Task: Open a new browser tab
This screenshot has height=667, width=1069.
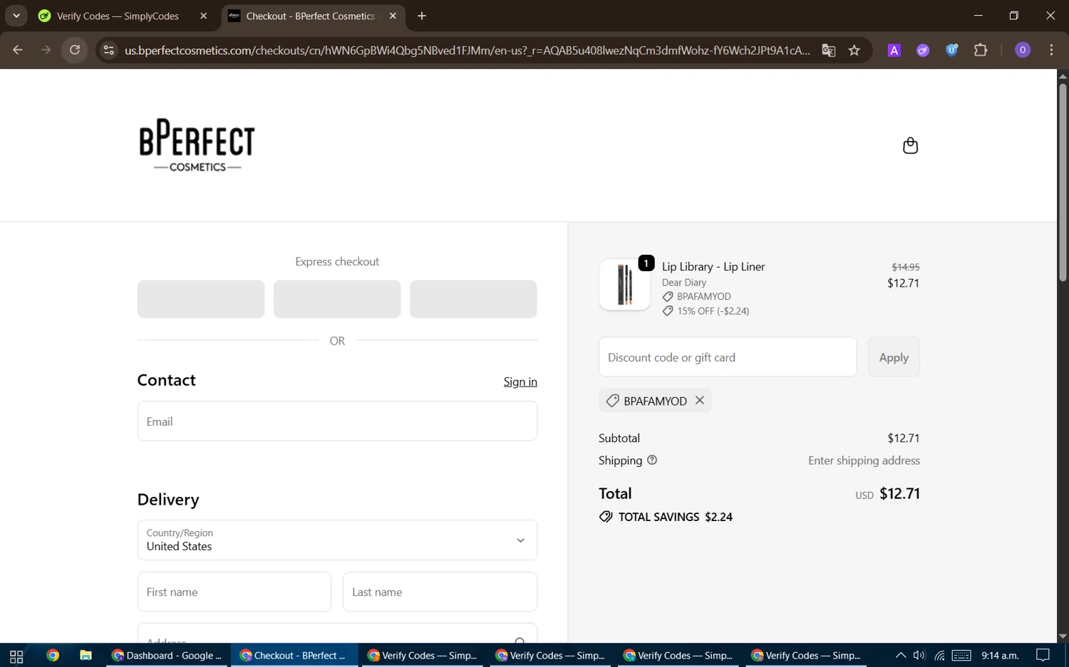Action: [x=422, y=16]
